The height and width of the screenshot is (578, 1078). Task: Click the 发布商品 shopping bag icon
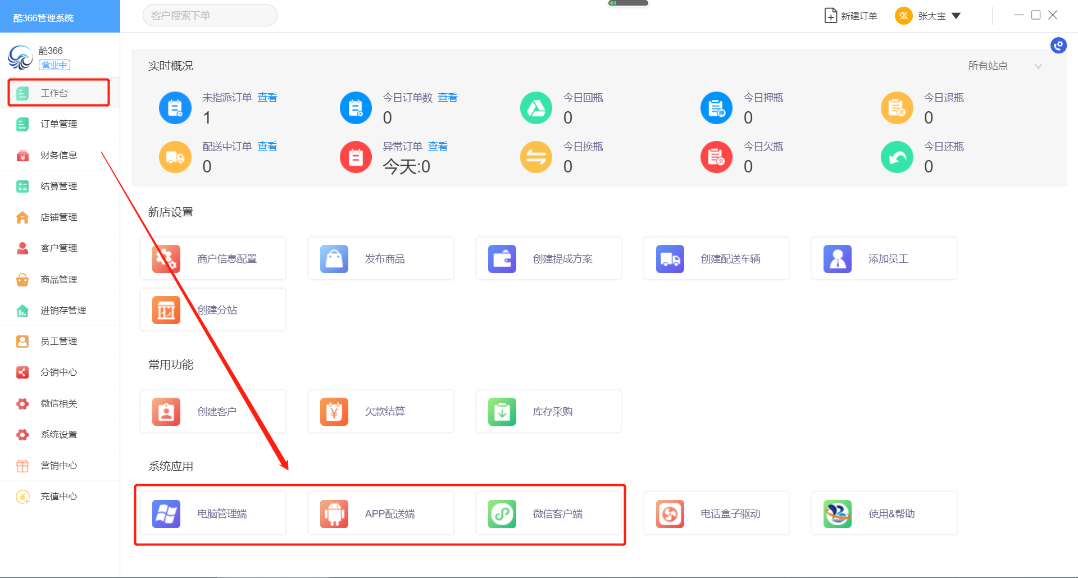[x=334, y=259]
